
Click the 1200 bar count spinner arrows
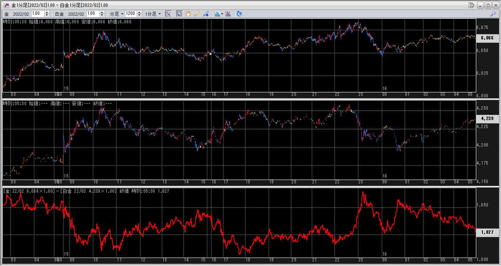click(x=139, y=14)
